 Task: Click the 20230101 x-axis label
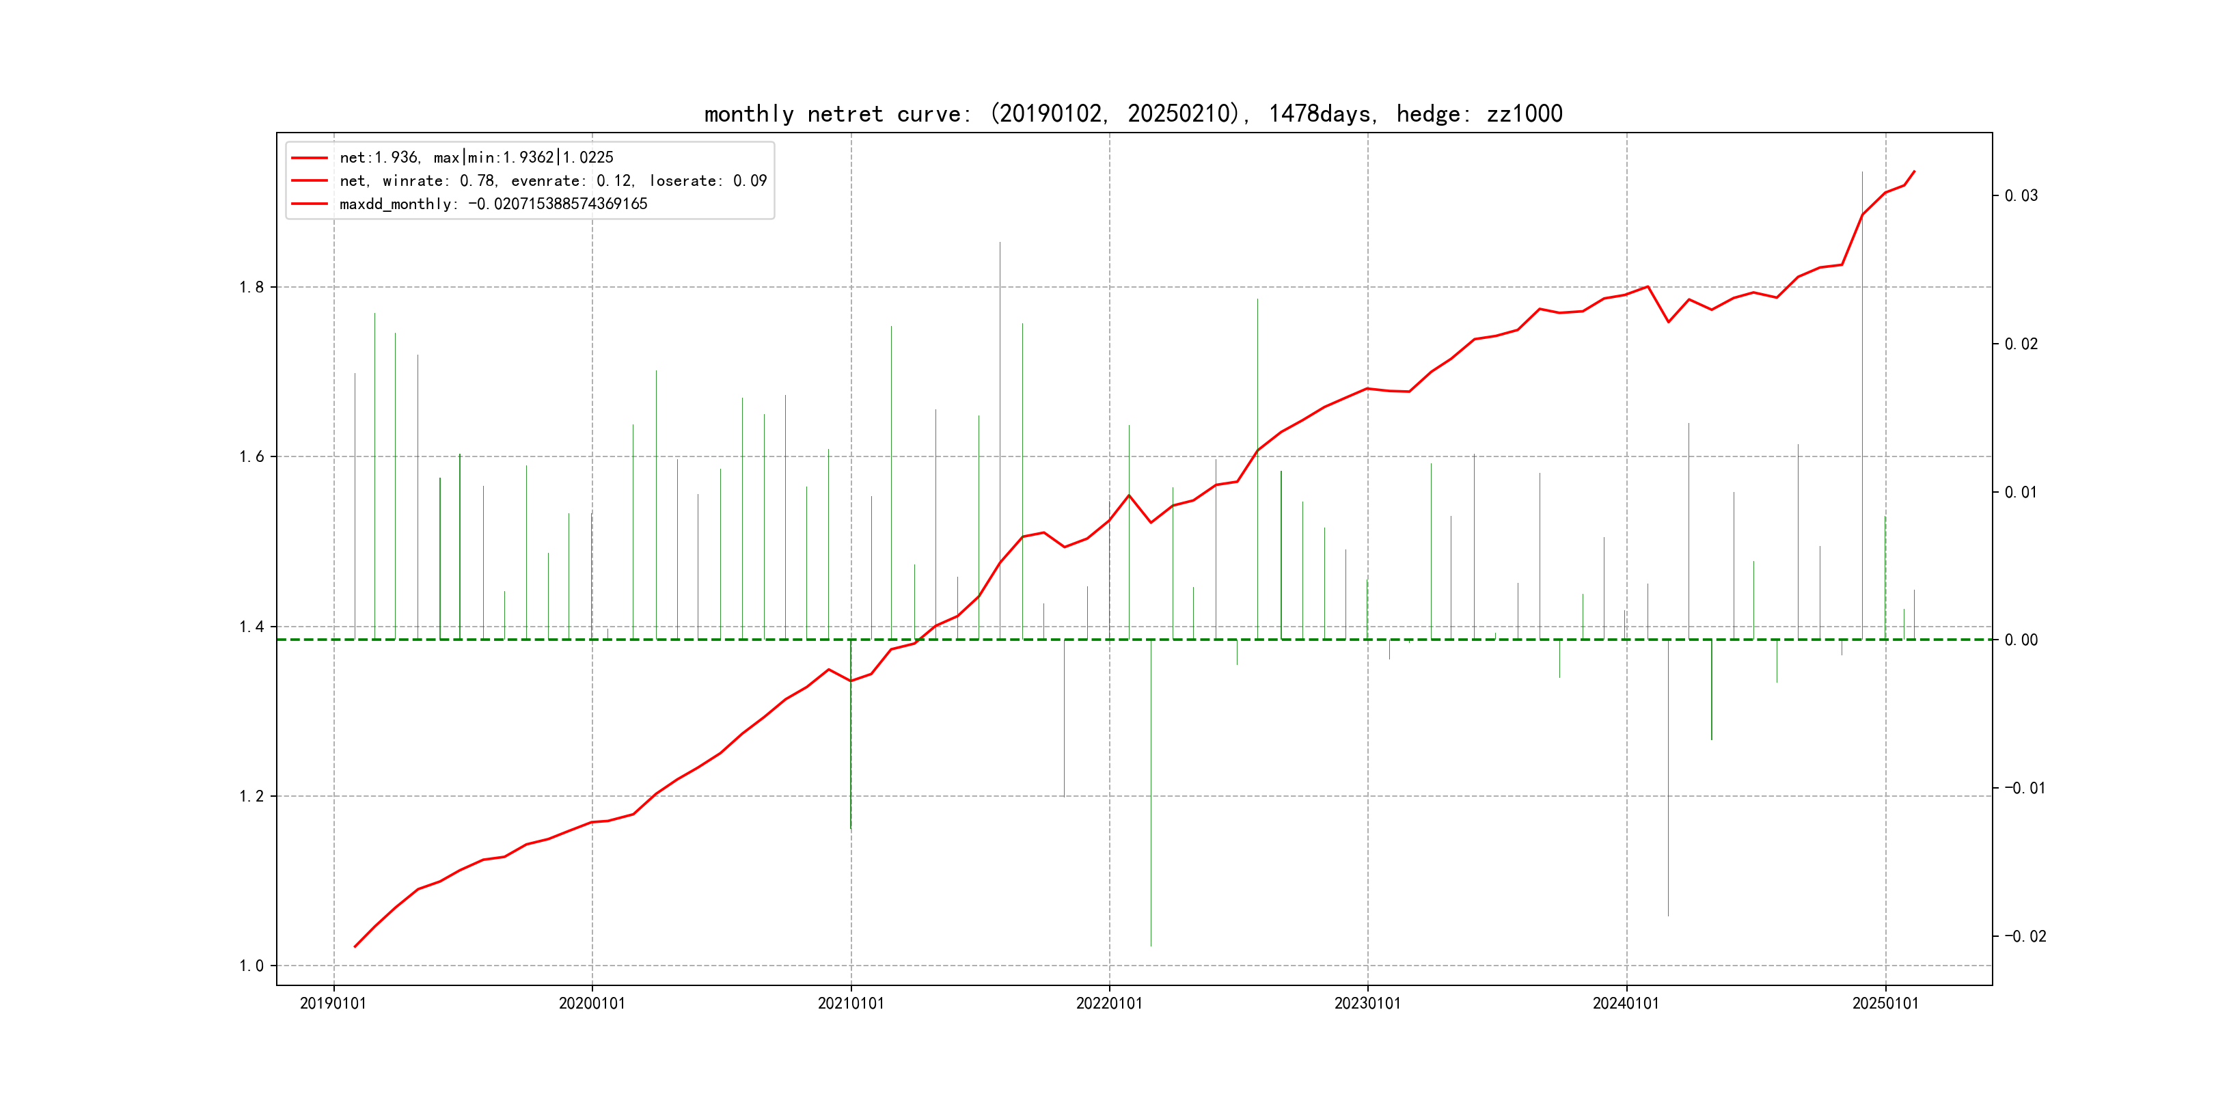pos(1367,1003)
